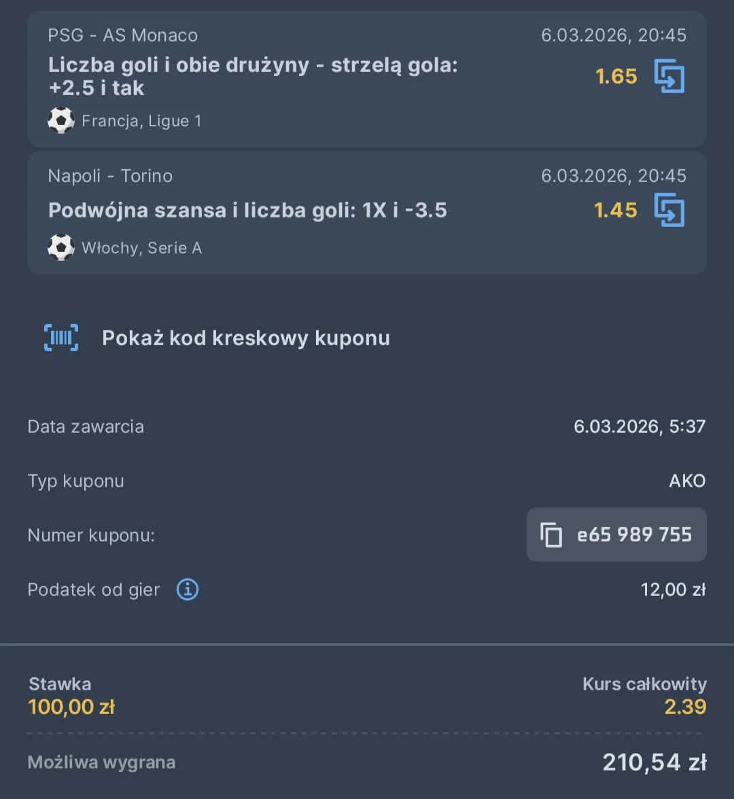The image size is (734, 799).
Task: Copy coupon number e65 989 755
Action: (x=633, y=535)
